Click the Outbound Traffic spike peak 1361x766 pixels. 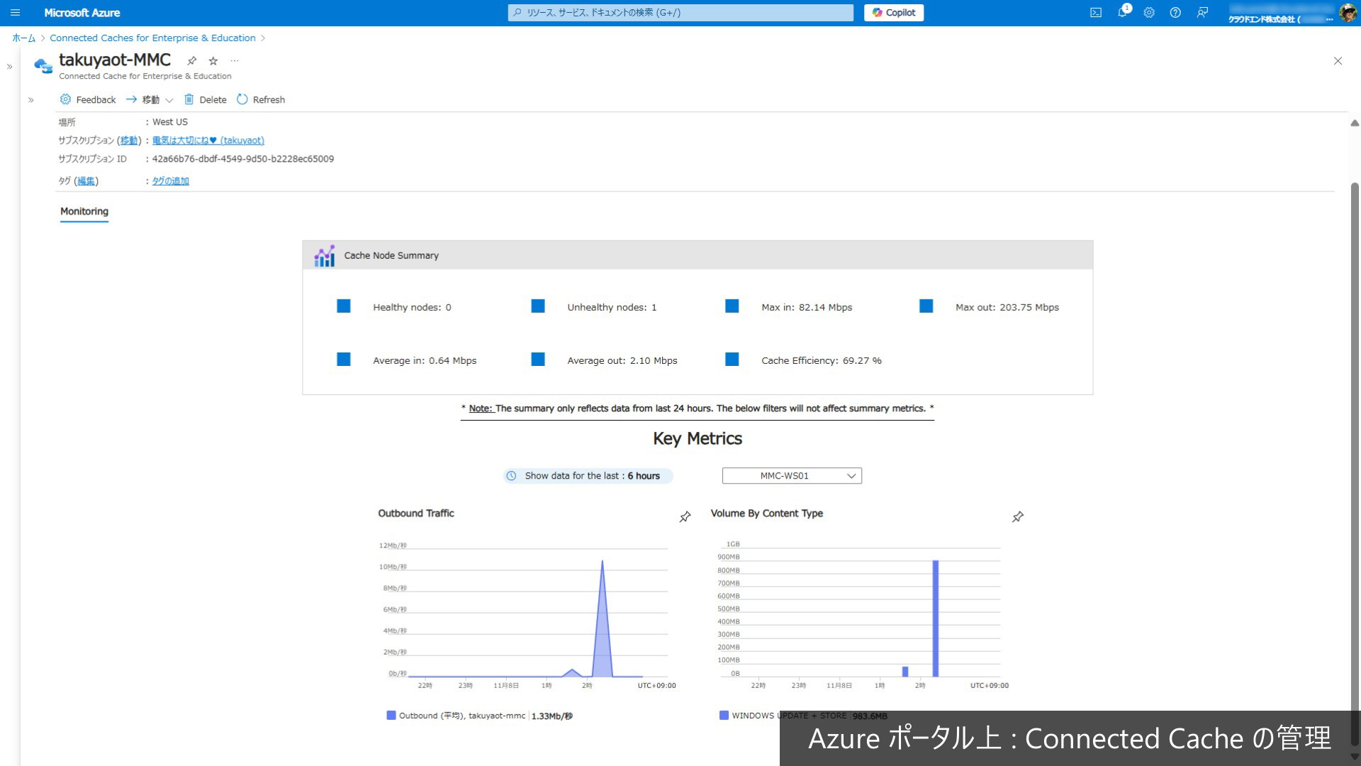click(x=603, y=562)
